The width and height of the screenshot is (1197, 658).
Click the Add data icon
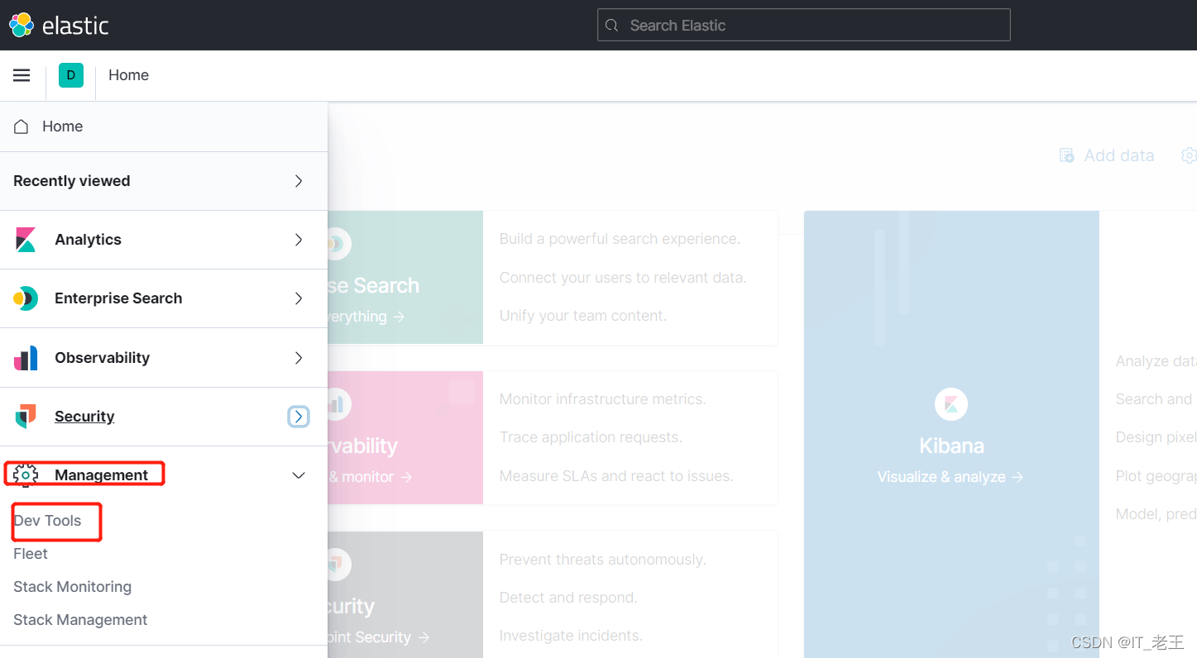click(x=1067, y=155)
